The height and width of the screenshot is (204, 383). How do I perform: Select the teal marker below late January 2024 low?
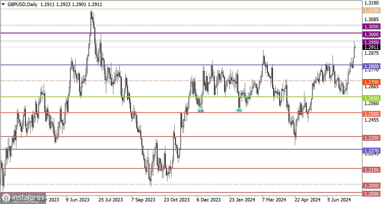239,110
